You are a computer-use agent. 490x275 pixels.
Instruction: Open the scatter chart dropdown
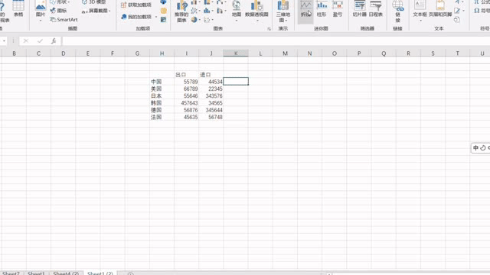(208, 19)
